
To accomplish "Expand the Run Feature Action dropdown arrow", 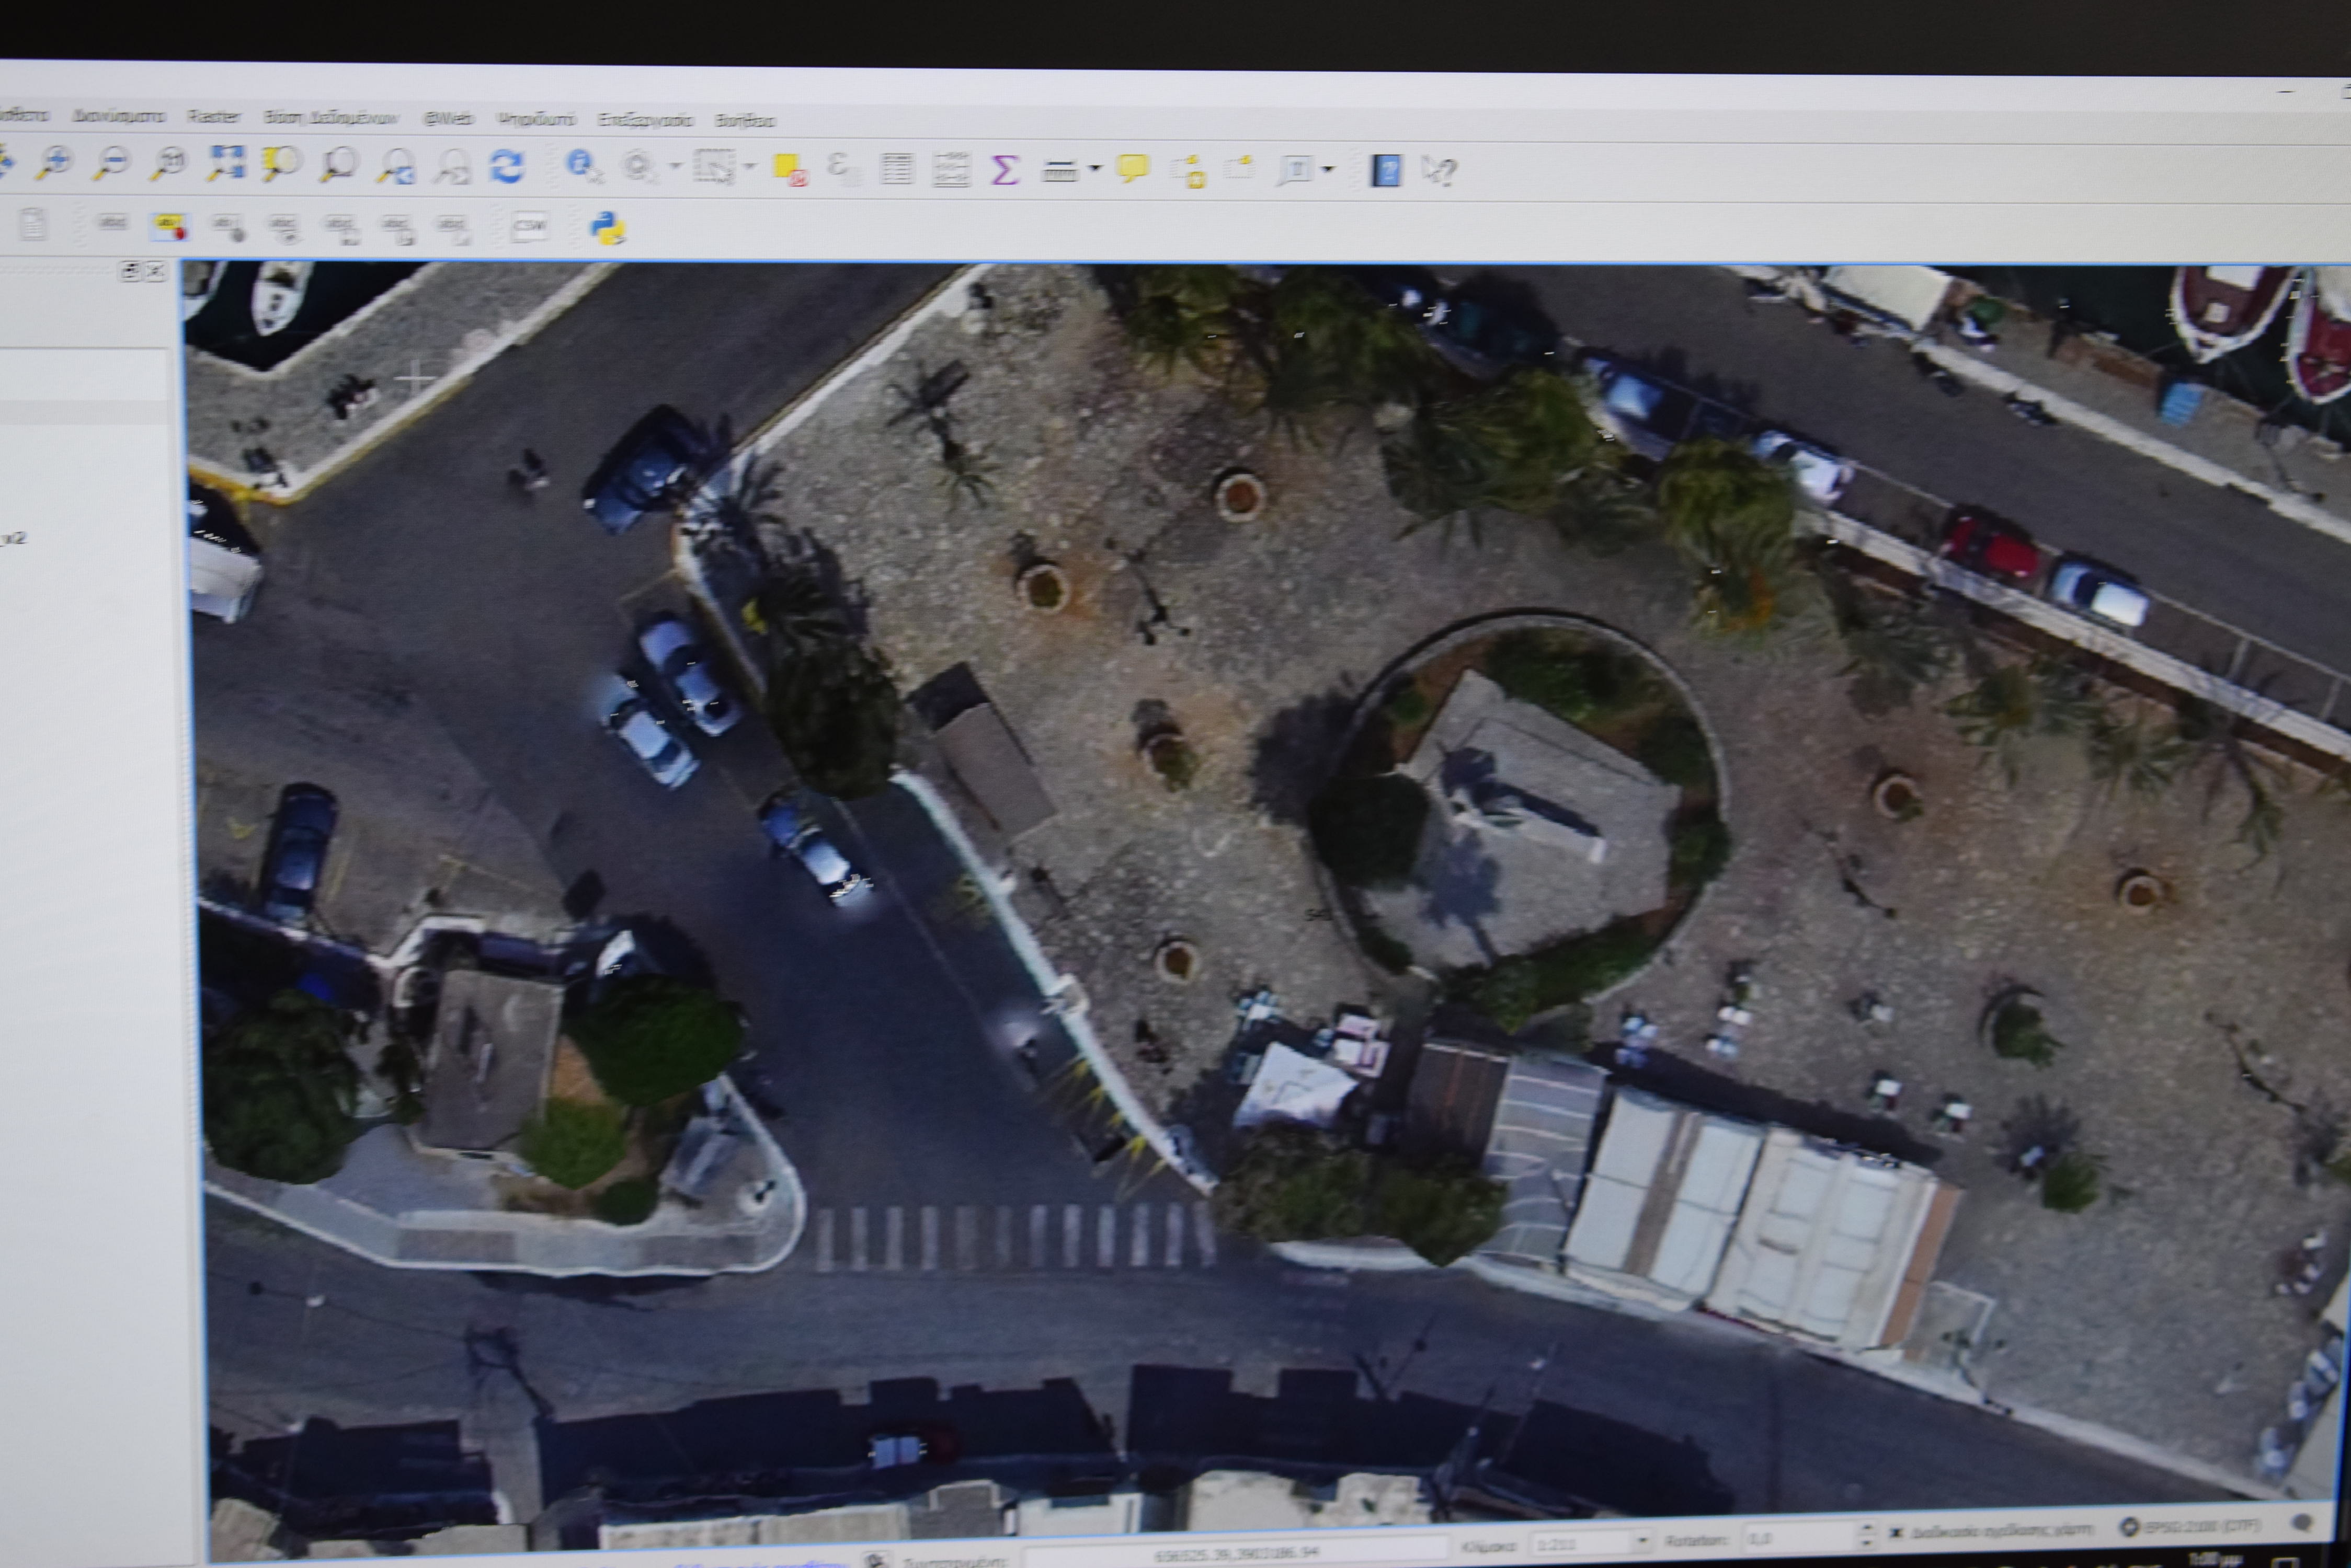I will (675, 166).
